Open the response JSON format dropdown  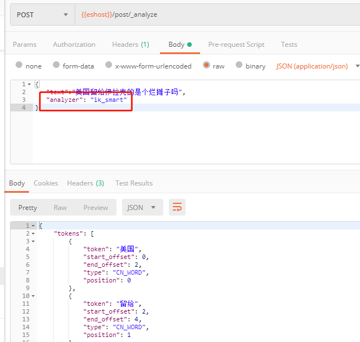tap(142, 207)
